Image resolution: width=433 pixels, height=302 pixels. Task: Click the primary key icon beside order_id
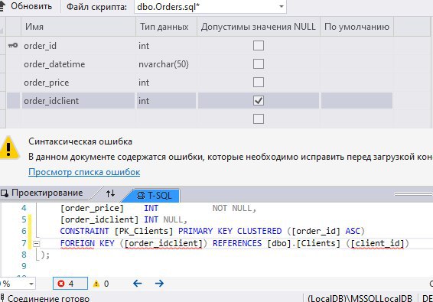point(13,45)
